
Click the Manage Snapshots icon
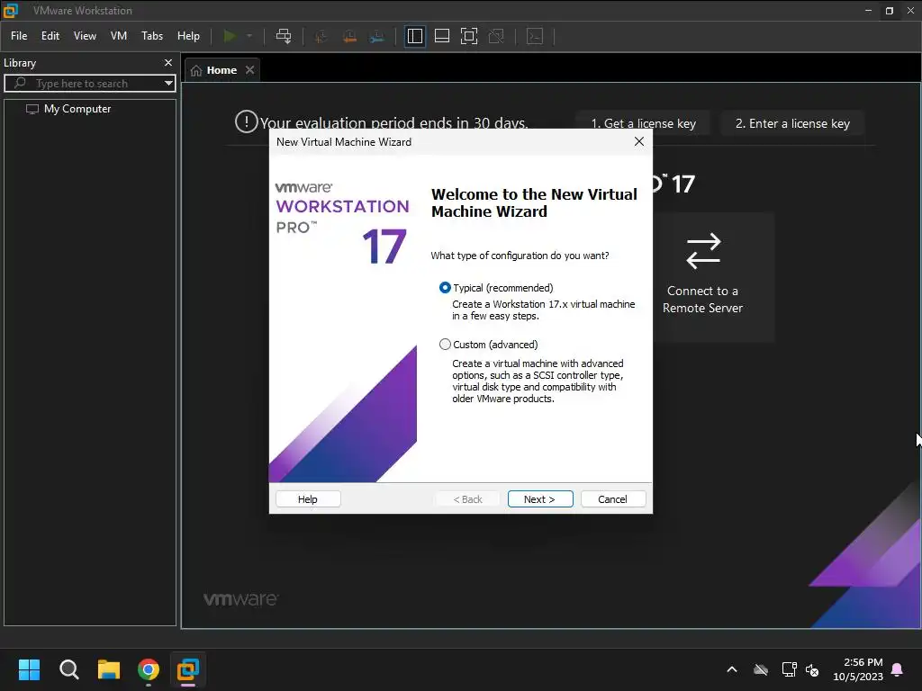377,36
